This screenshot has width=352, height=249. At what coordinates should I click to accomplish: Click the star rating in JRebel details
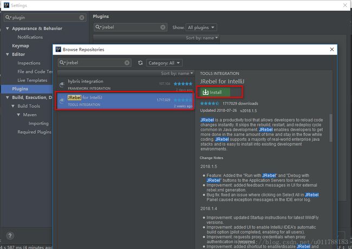pyautogui.click(x=209, y=103)
